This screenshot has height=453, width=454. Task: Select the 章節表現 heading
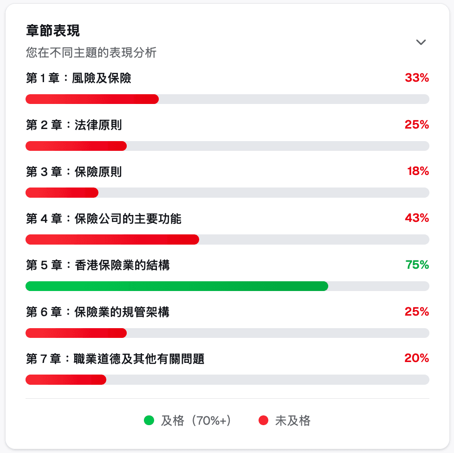point(45,31)
